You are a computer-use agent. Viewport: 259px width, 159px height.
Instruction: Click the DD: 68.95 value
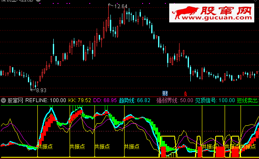[105, 100]
